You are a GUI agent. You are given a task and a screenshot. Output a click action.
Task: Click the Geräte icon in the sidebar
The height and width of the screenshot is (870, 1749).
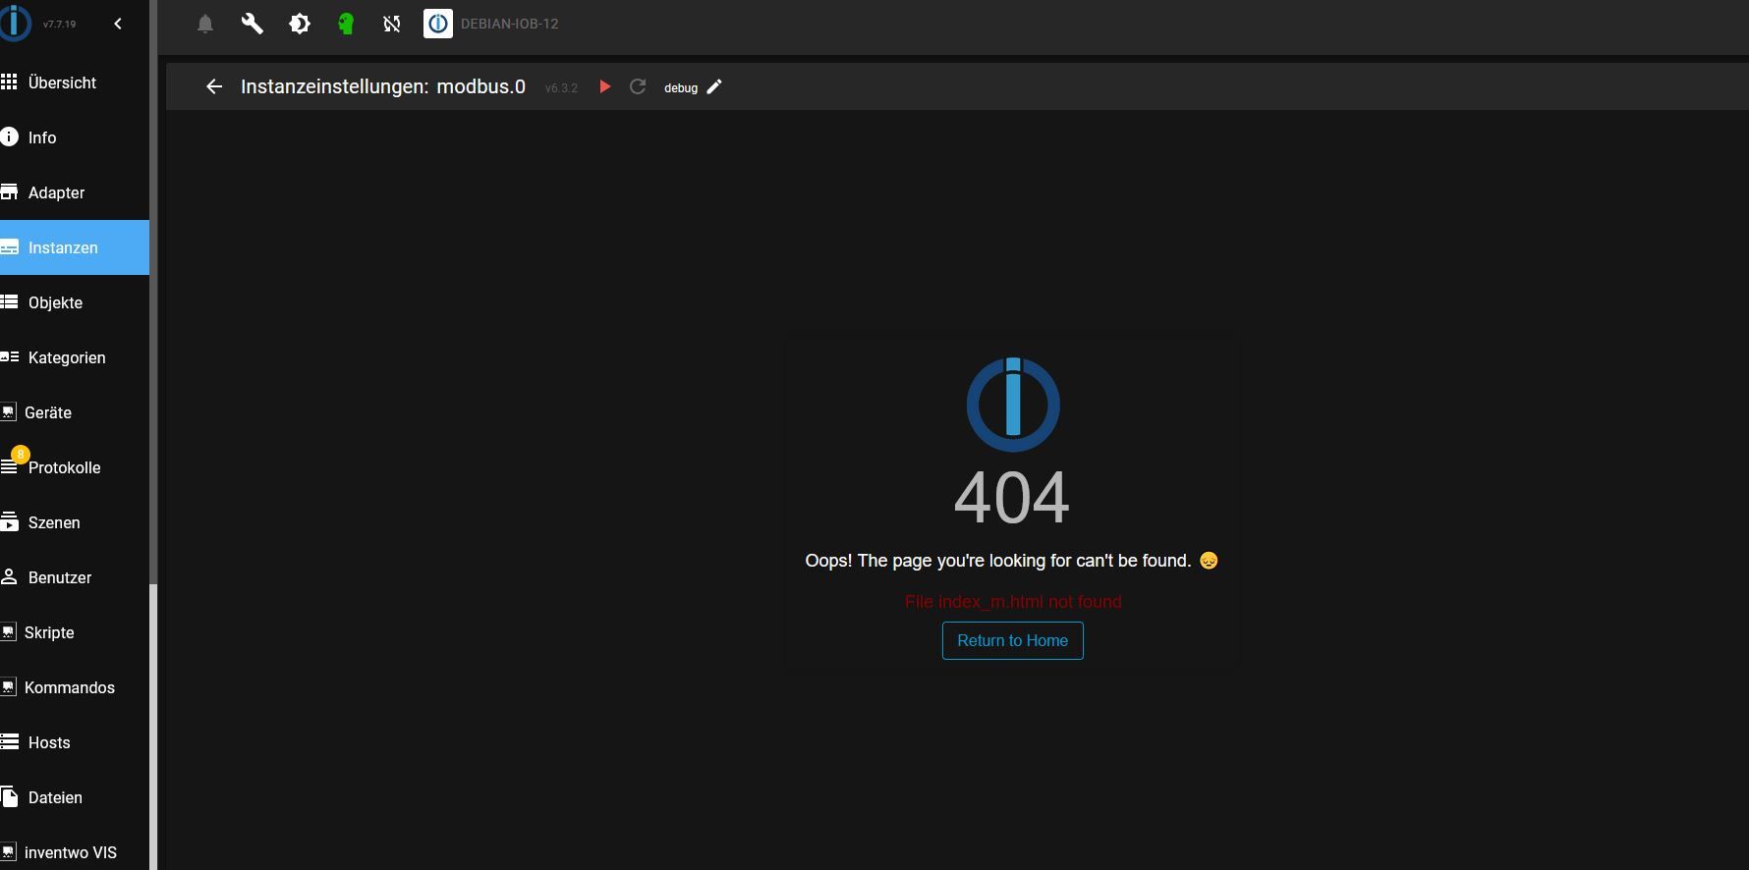click(x=8, y=412)
